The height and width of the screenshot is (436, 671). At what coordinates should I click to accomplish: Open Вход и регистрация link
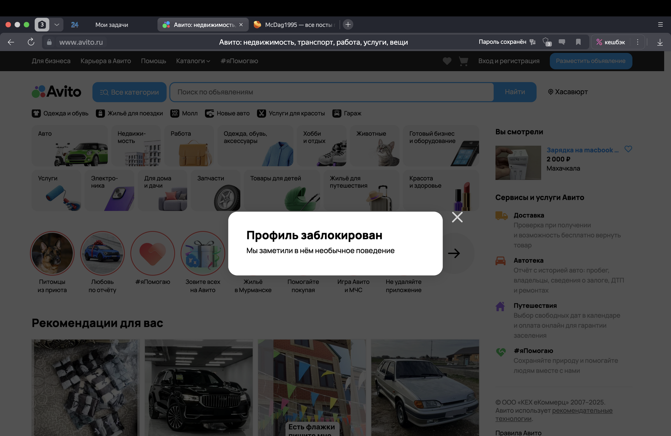pyautogui.click(x=508, y=61)
